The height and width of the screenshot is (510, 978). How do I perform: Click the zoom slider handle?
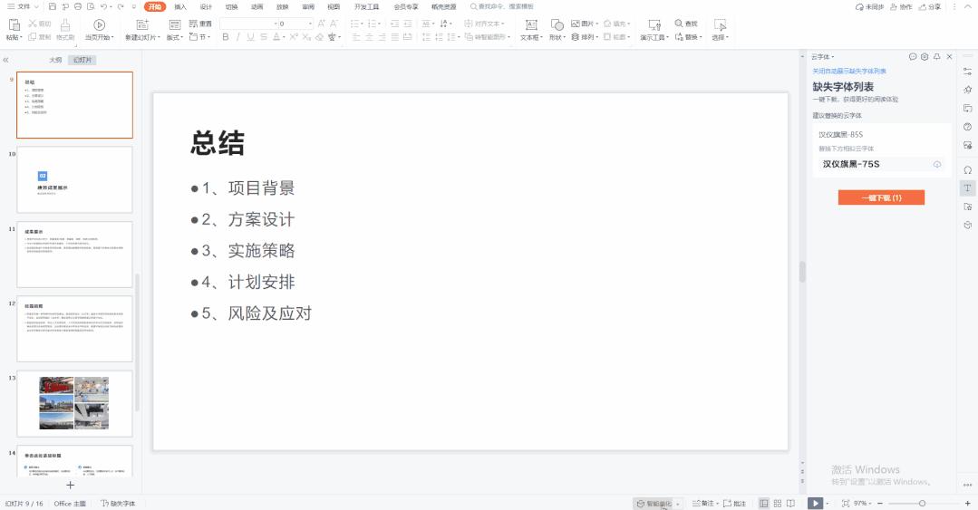(x=922, y=503)
